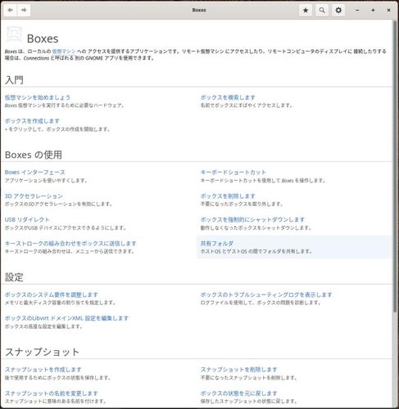Viewport: 399px width, 409px height.
Task: Minimize the help window
Action: (357, 11)
